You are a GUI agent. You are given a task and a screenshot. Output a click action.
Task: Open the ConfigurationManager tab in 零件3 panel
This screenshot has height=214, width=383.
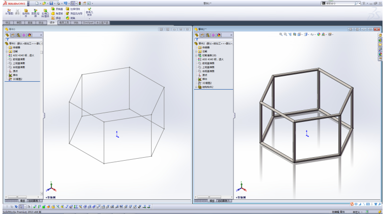(18, 35)
